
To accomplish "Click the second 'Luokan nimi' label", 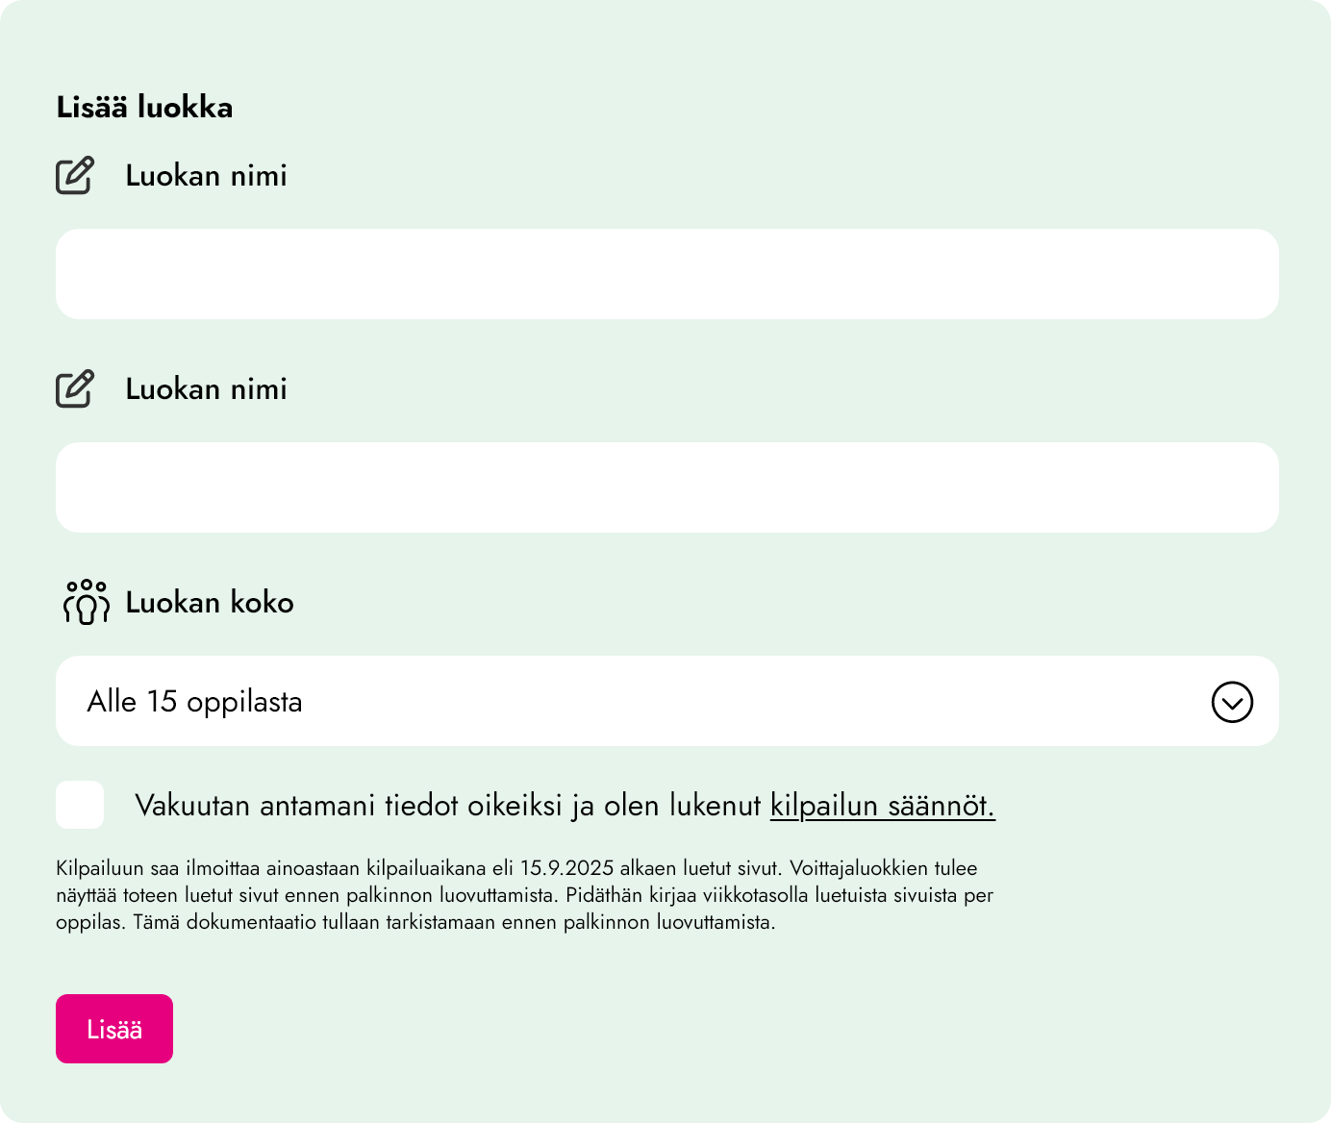I will tap(206, 389).
